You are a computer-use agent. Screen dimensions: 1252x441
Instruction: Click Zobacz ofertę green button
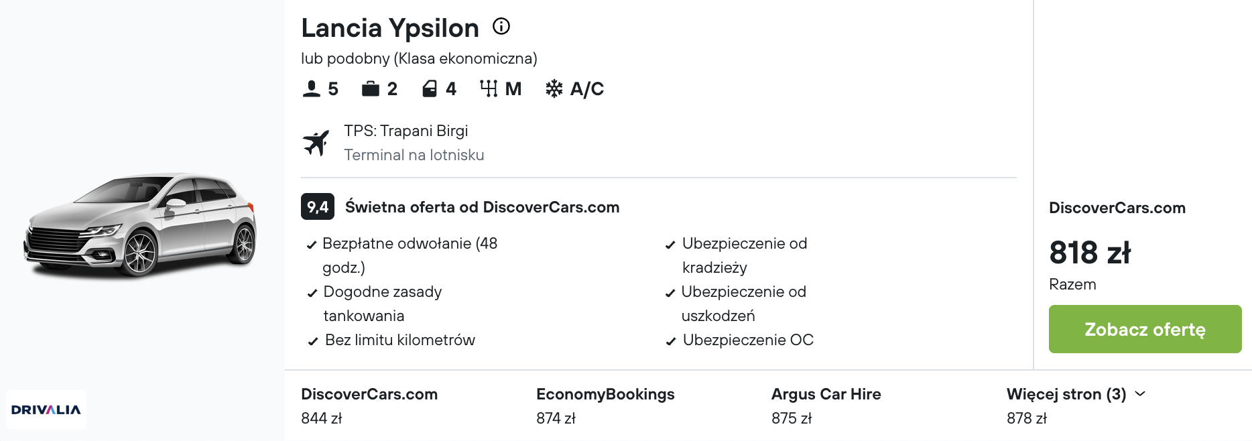coord(1145,329)
